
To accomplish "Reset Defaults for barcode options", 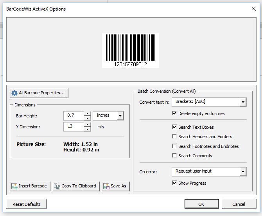I will coord(27,204).
